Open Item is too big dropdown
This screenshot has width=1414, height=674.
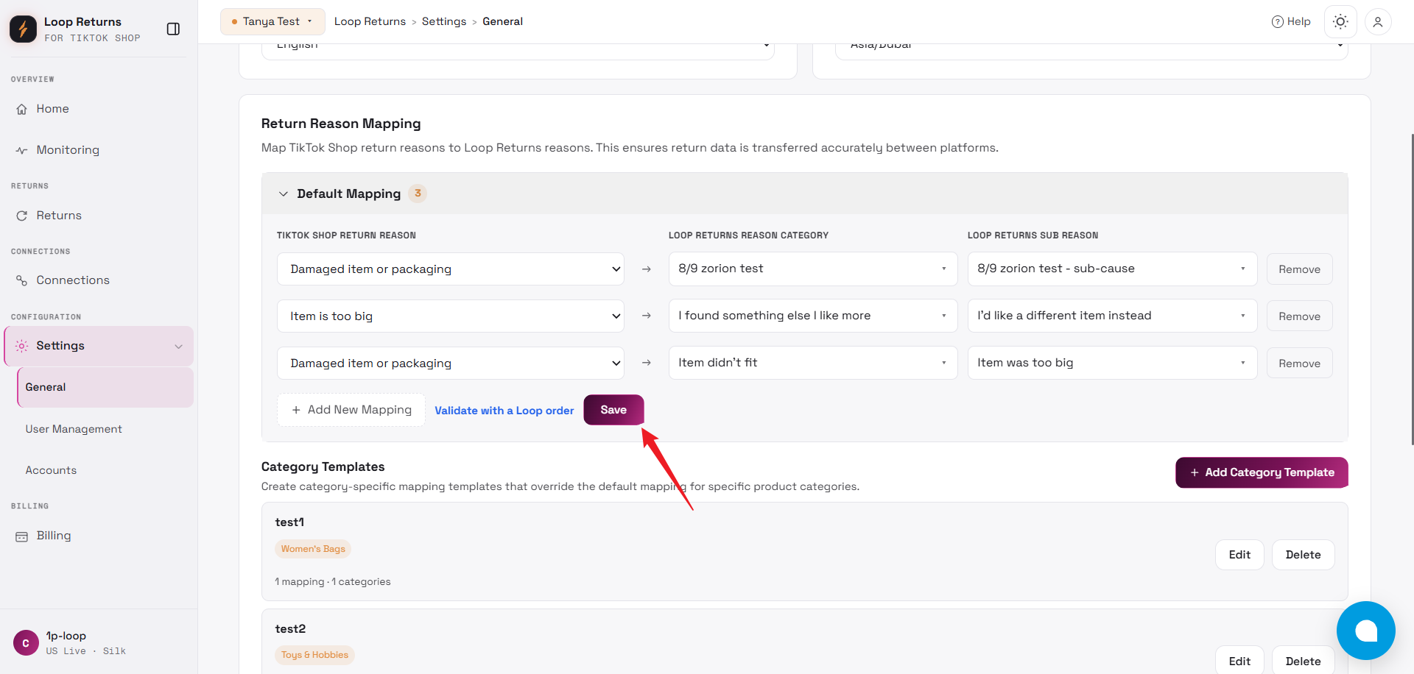click(451, 316)
